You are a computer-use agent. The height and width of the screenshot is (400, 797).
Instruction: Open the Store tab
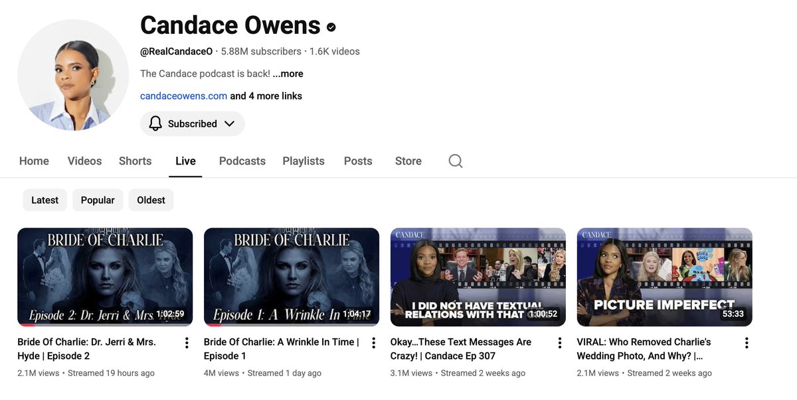coord(408,161)
